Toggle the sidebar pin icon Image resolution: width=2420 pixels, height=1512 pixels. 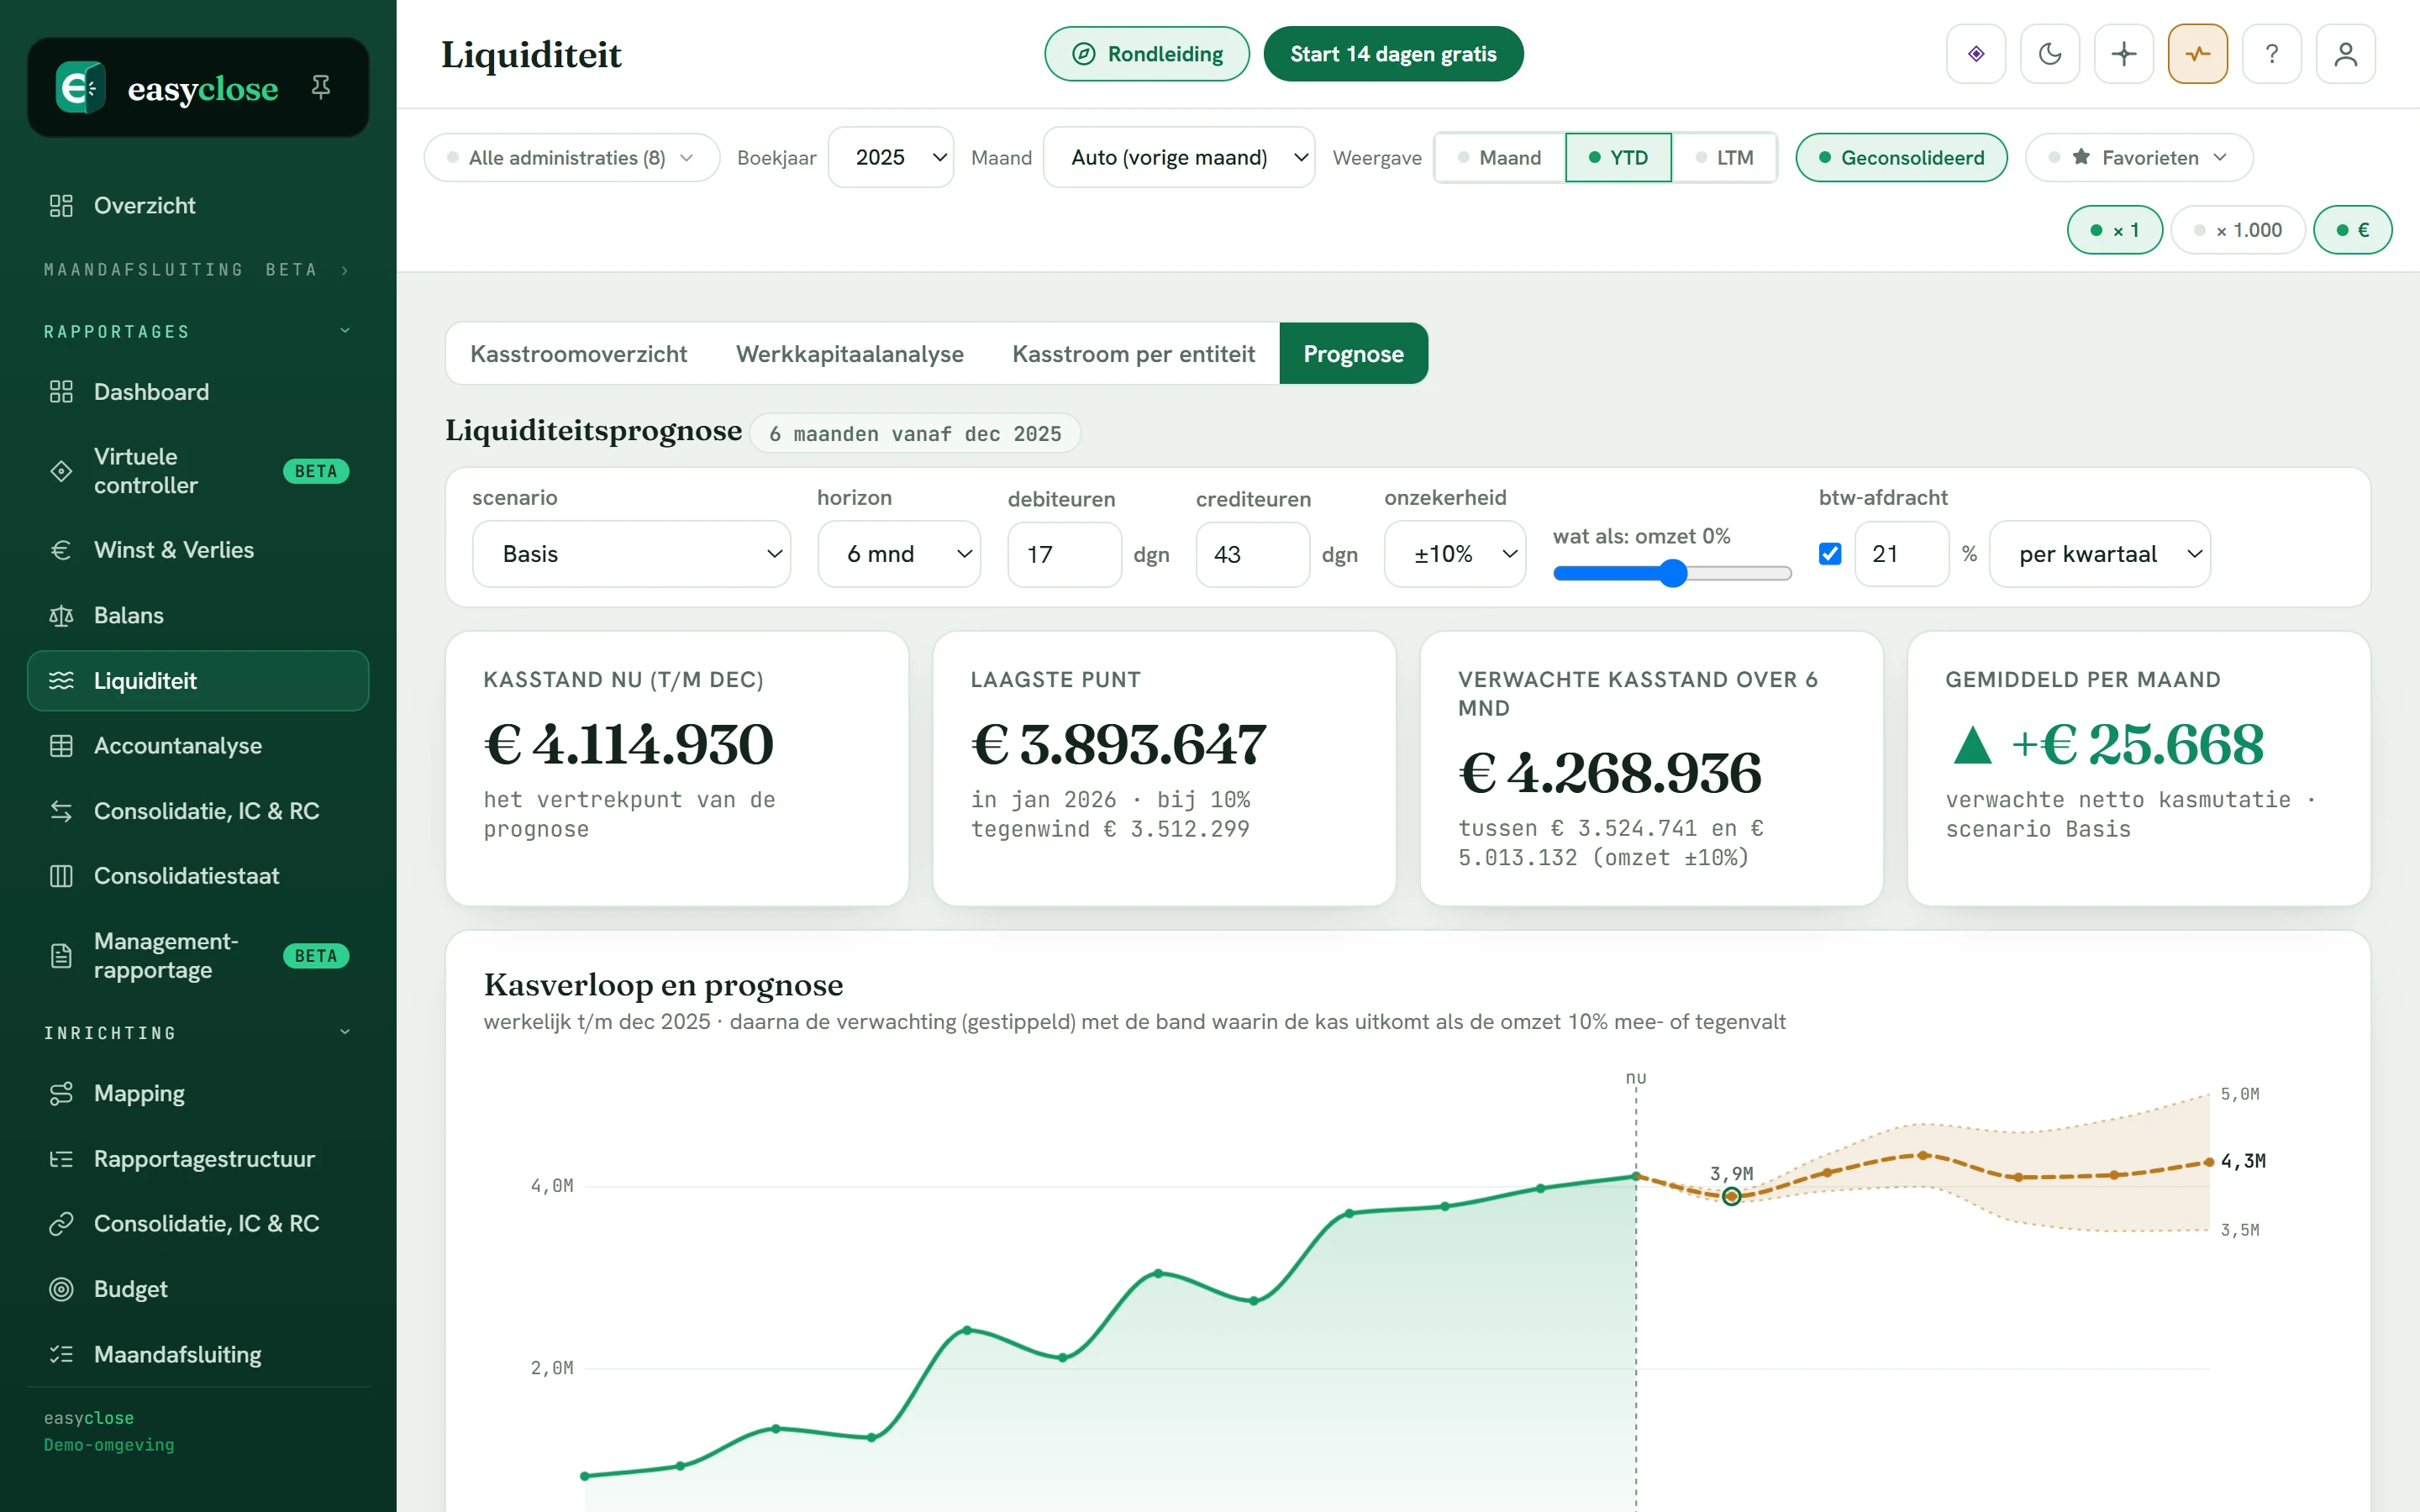(x=321, y=87)
